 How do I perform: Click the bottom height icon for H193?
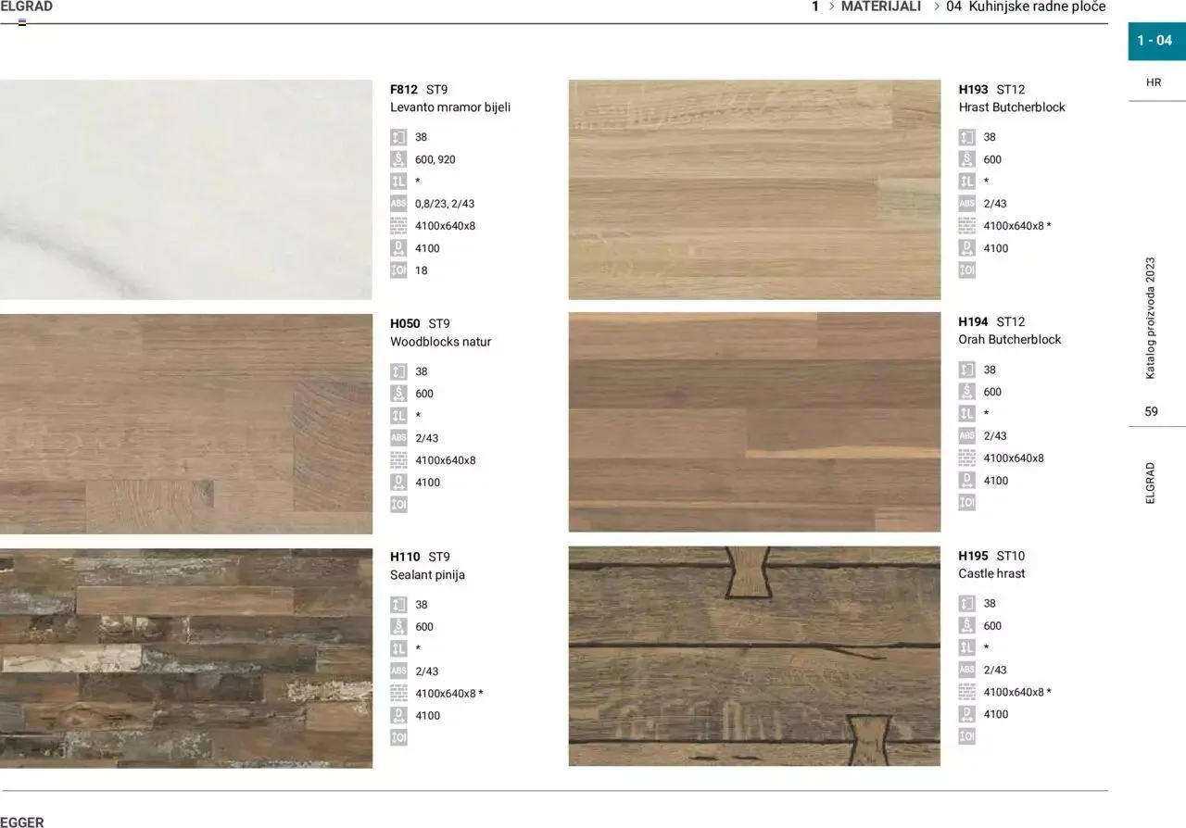pyautogui.click(x=966, y=270)
